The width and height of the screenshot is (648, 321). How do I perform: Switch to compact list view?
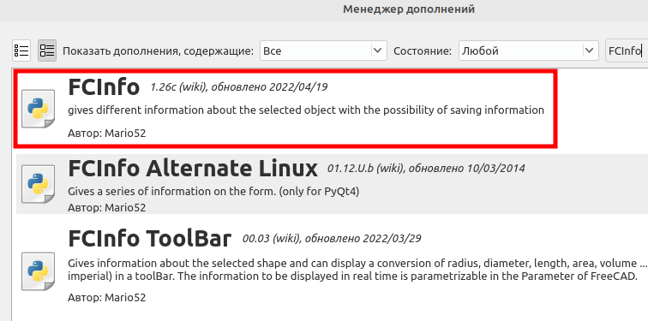click(21, 51)
